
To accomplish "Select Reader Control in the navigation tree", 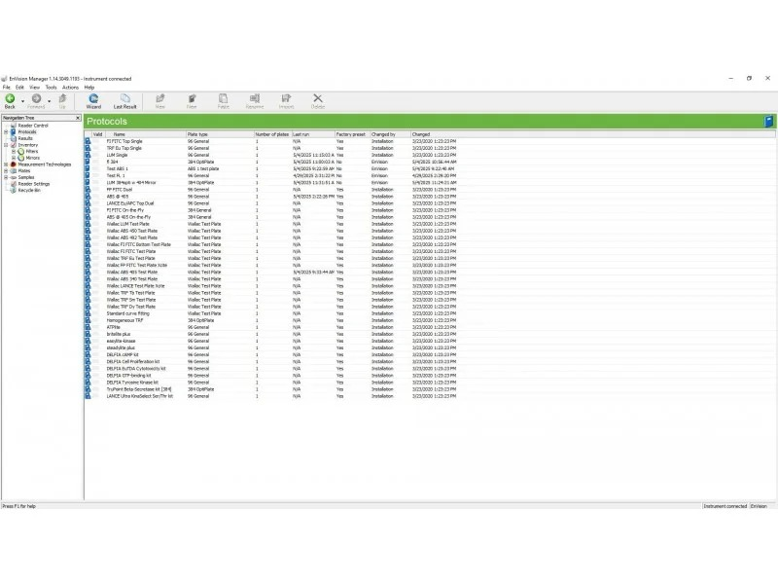I will (35, 126).
